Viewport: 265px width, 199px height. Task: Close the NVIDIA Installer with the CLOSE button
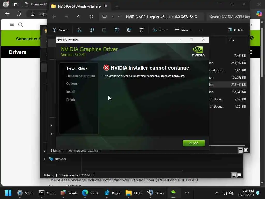click(194, 143)
